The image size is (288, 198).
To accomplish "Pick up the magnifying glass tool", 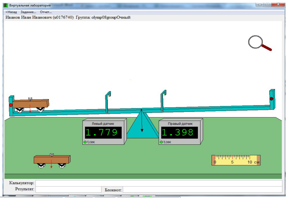I will pyautogui.click(x=260, y=43).
